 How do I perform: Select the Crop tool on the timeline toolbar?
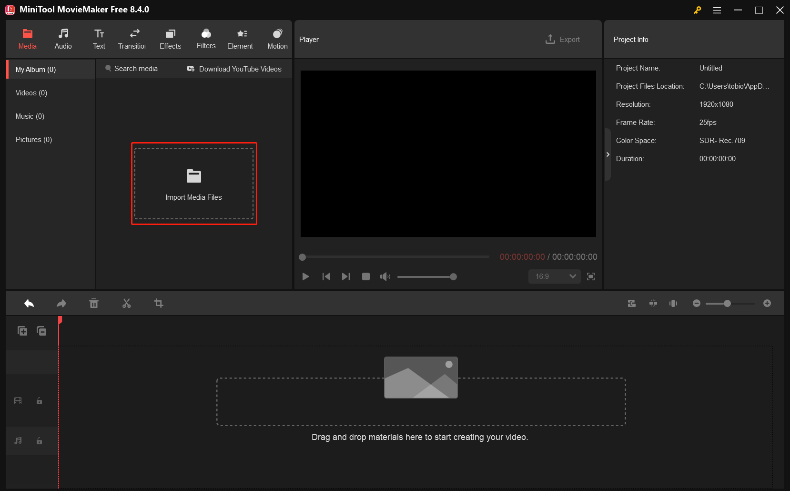[x=159, y=303]
